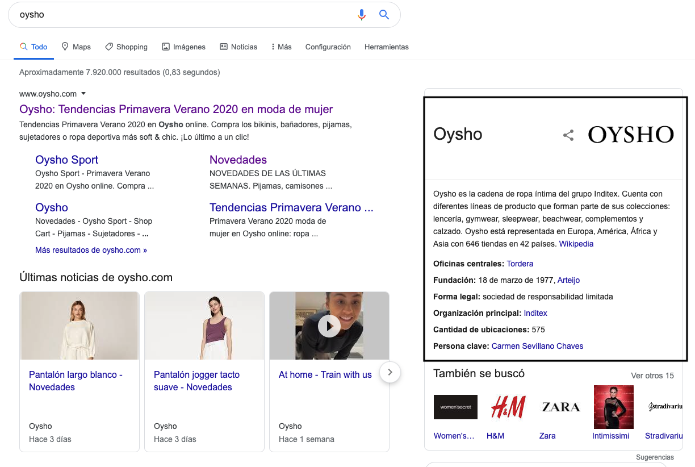Click the search input containing 'oysho'

(170, 15)
